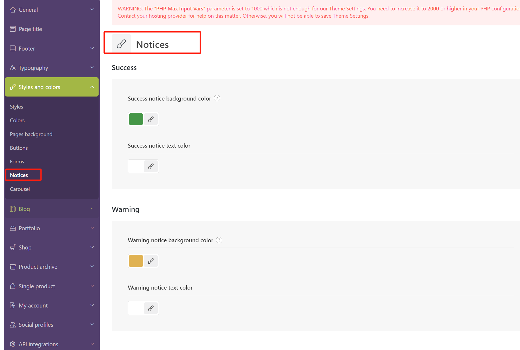Image resolution: width=520 pixels, height=350 pixels.
Task: Click the Success background color brush icon
Action: [x=151, y=119]
